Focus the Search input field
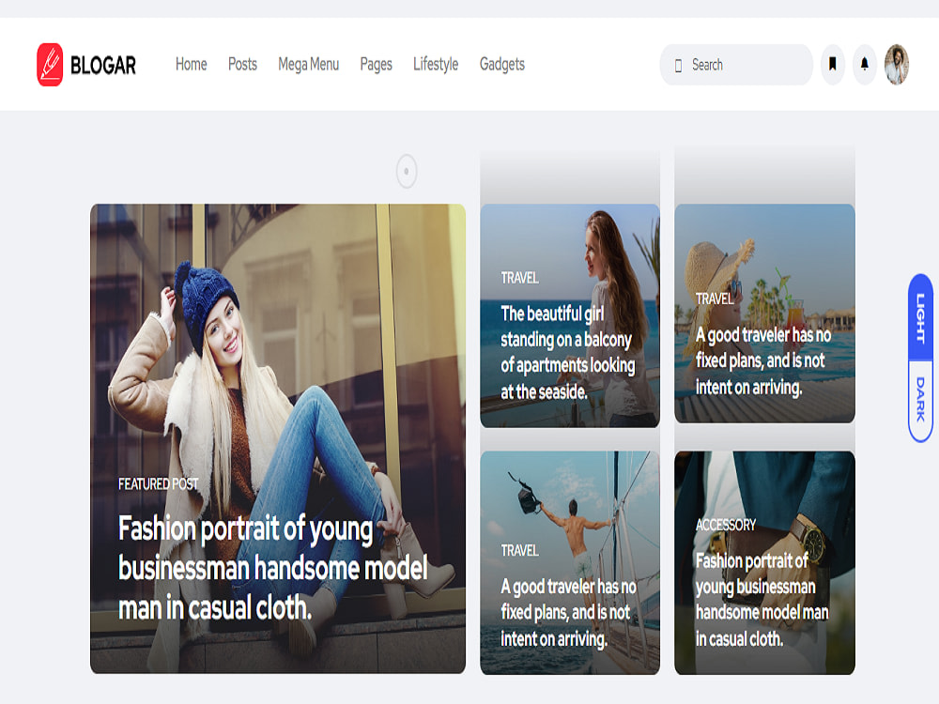The width and height of the screenshot is (939, 704). click(x=736, y=65)
